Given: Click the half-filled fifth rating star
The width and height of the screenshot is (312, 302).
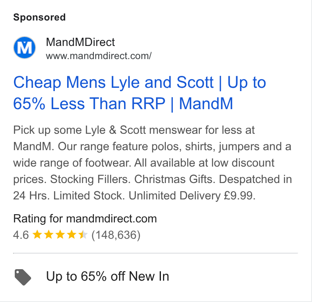Looking at the screenshot, I should click(83, 235).
